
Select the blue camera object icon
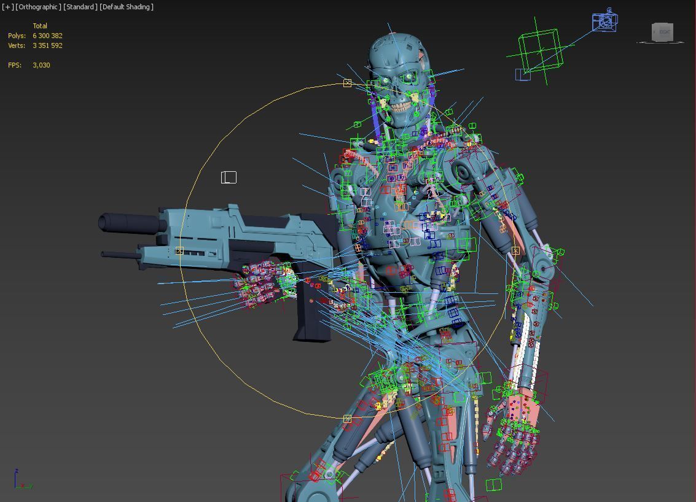(x=604, y=20)
